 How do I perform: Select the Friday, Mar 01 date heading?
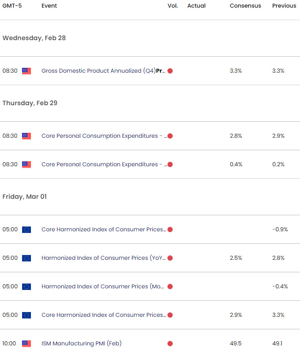pos(24,197)
